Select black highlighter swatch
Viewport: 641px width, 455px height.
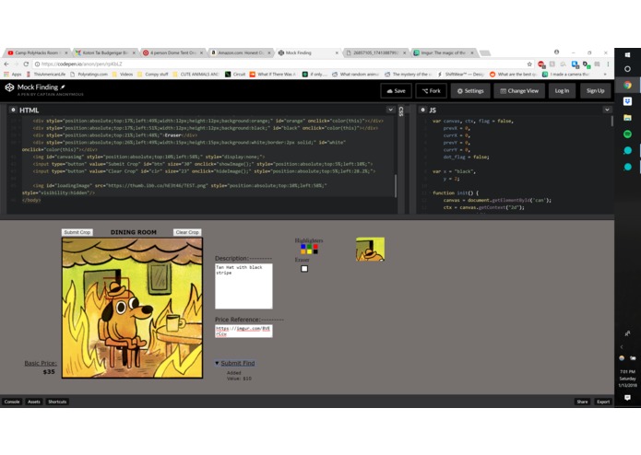point(315,251)
